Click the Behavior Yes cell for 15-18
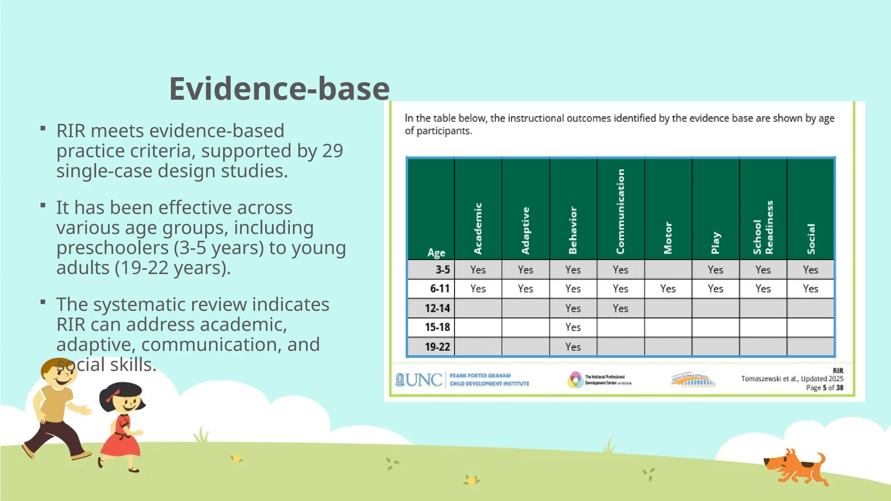This screenshot has height=501, width=891. (573, 327)
